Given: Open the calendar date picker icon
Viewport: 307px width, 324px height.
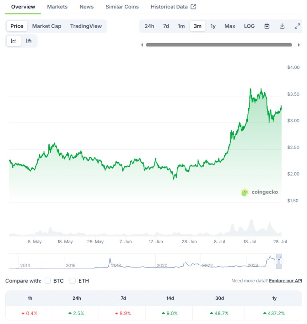Looking at the screenshot, I should pos(266,26).
